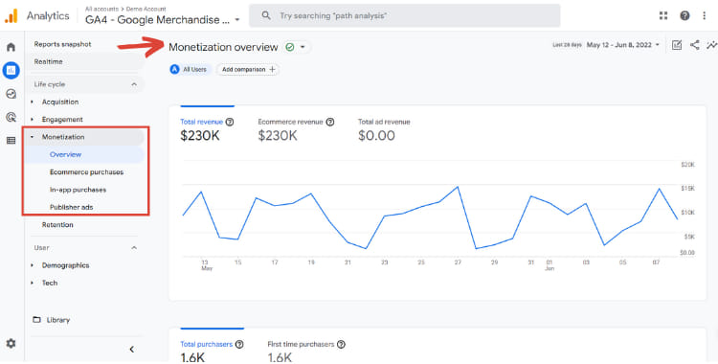This screenshot has height=364, width=718.
Task: Click the Help question mark icon
Action: click(x=684, y=15)
